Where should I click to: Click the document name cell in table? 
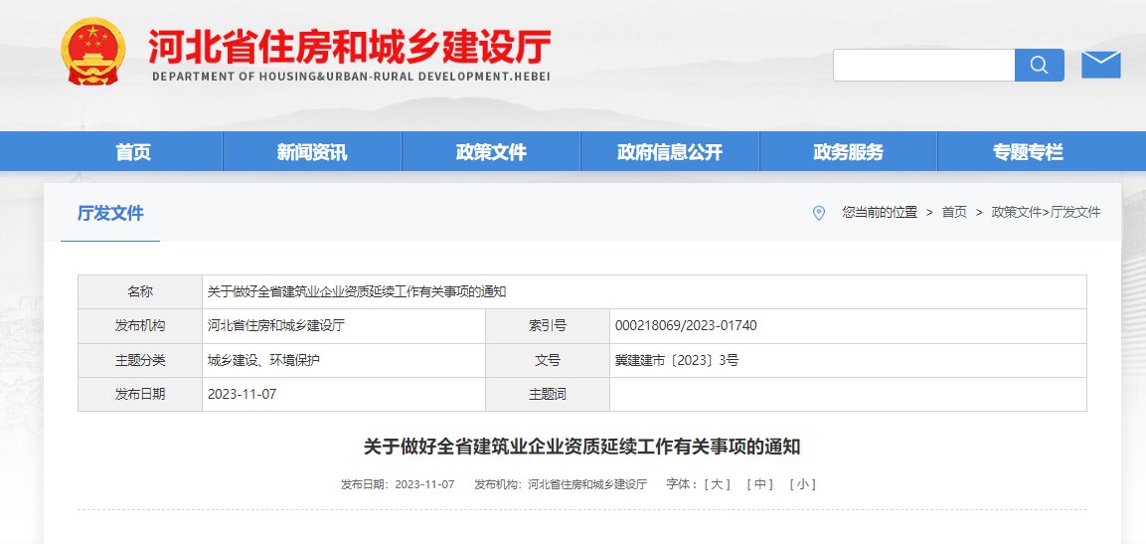pos(645,291)
